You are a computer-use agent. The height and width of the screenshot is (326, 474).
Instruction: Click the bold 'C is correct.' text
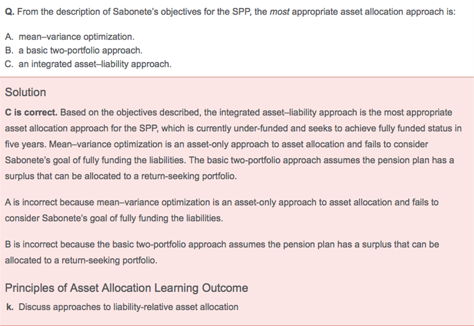click(31, 112)
